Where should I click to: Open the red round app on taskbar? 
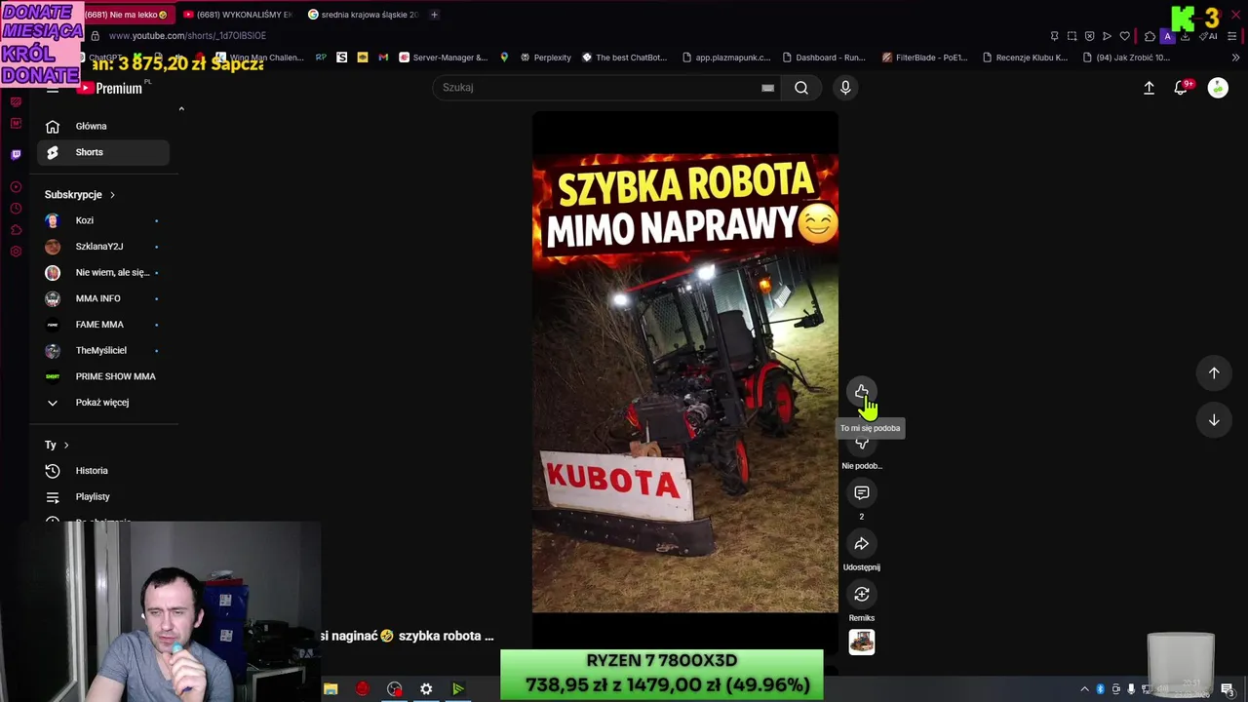363,689
